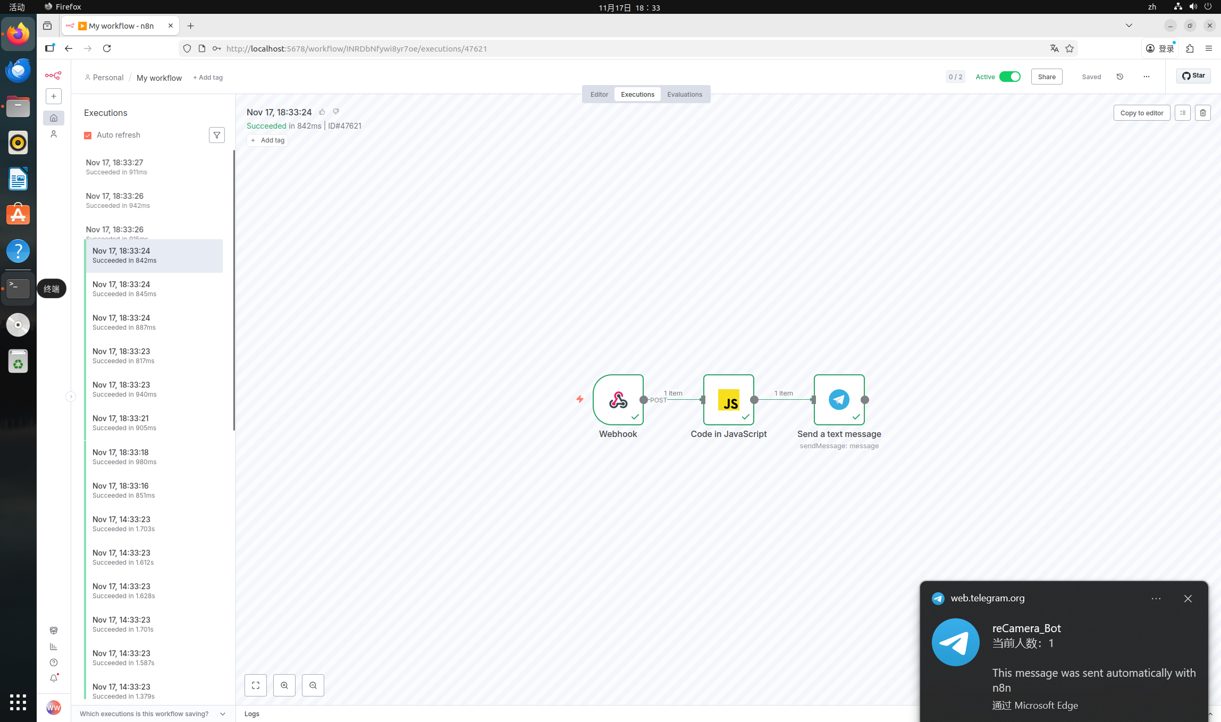Switch to the Evaluations tab
Viewport: 1221px width, 722px height.
(684, 94)
